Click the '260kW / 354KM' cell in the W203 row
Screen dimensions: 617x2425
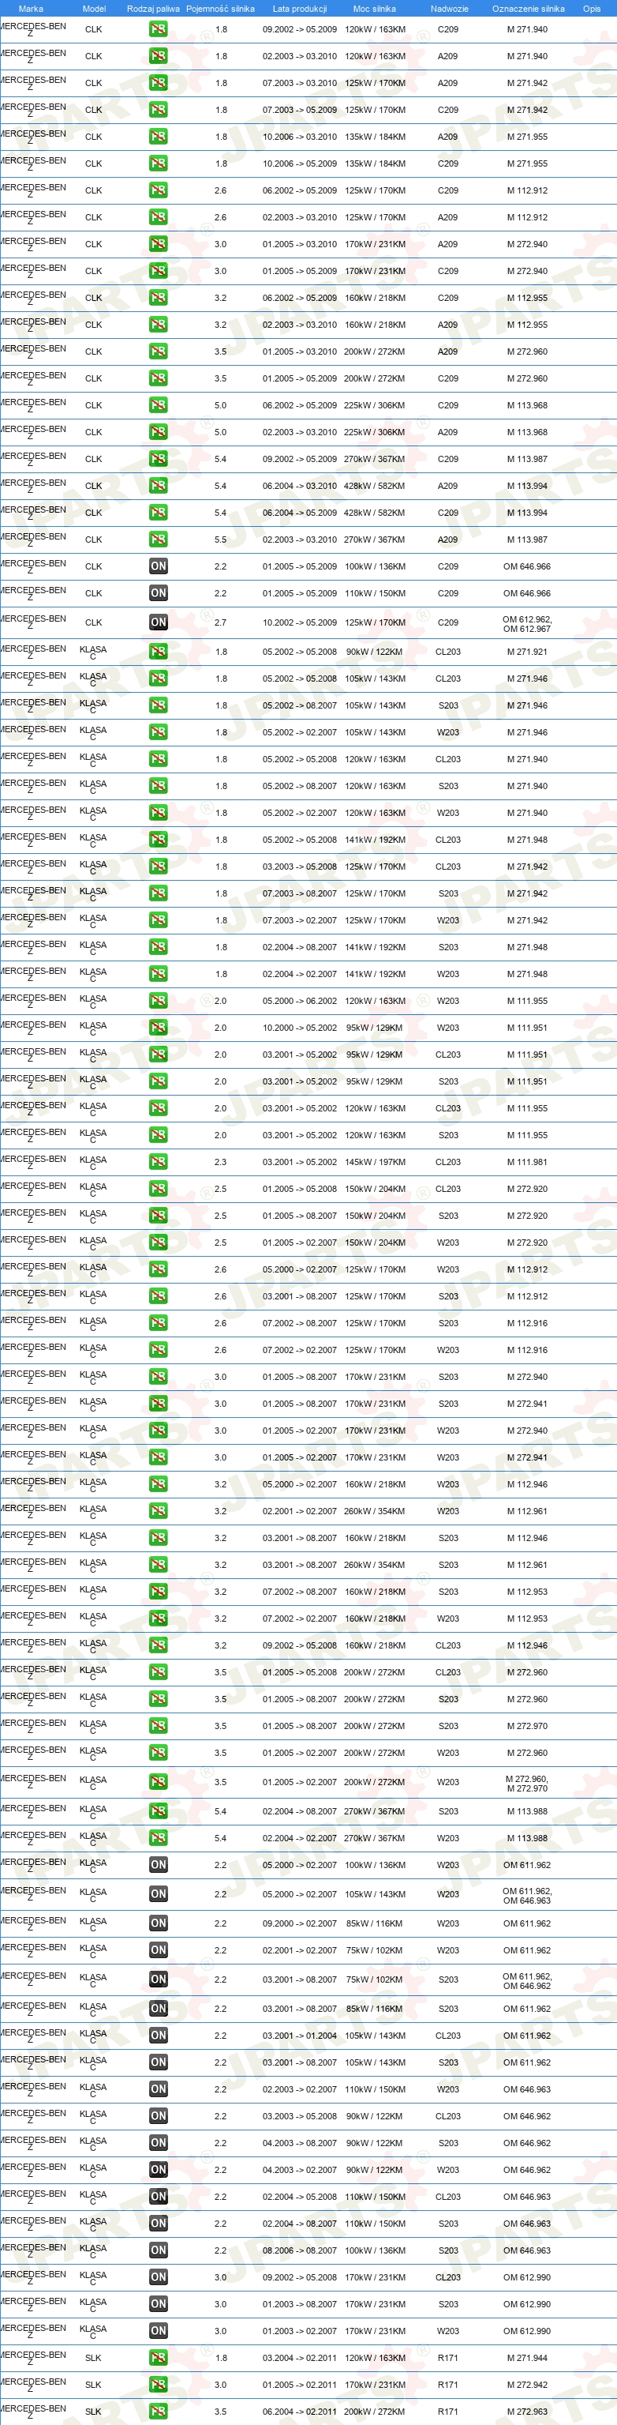coord(374,1511)
